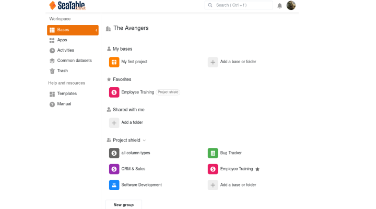Toggle favorite star on Employee Training

pyautogui.click(x=257, y=169)
